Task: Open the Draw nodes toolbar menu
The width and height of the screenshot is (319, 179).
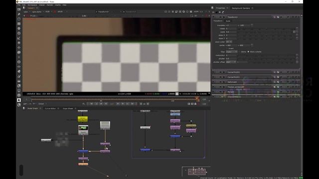Action: (x=19, y=14)
